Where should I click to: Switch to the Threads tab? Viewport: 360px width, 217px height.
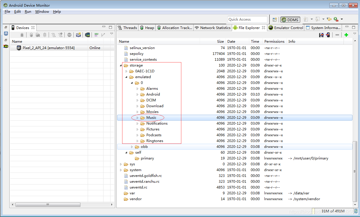tap(127, 28)
